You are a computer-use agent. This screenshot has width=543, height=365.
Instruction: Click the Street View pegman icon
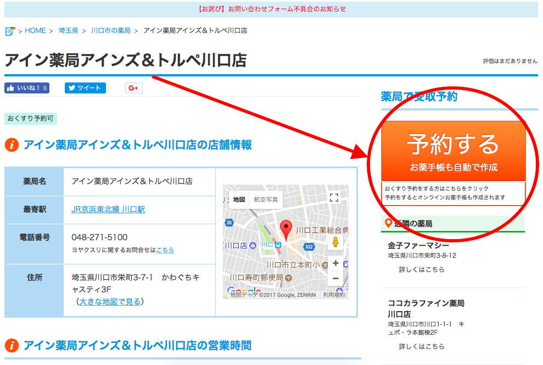pos(335,242)
